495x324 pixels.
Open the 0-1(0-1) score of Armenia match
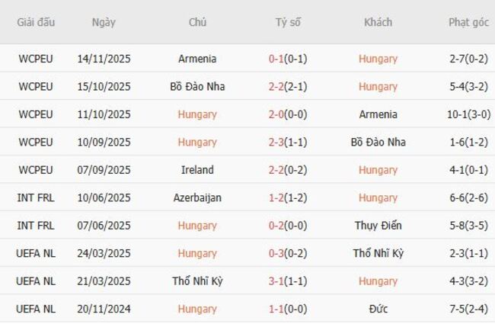click(288, 59)
